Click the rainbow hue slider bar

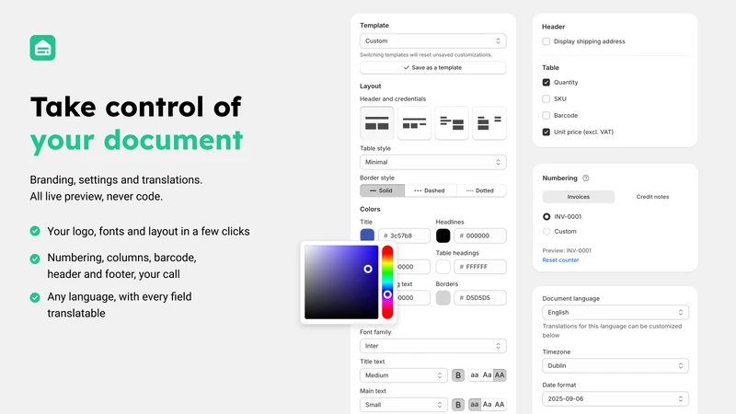[387, 282]
